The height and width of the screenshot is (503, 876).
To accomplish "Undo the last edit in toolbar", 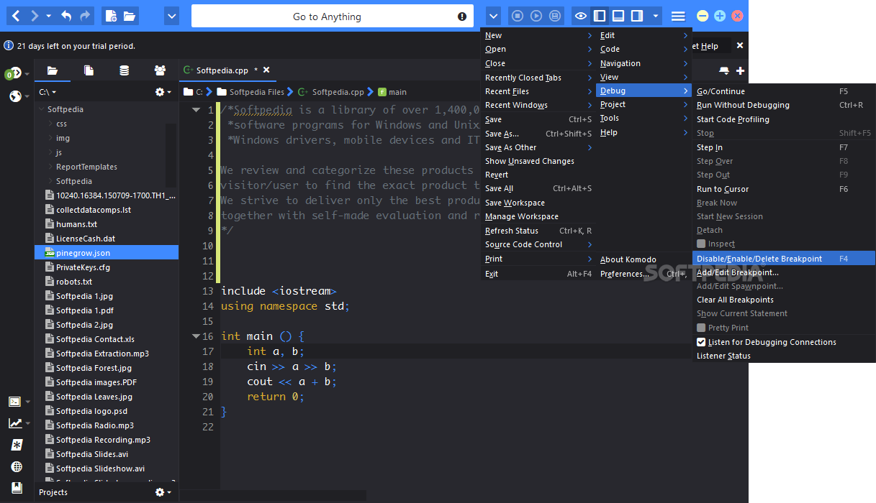I will pos(66,16).
